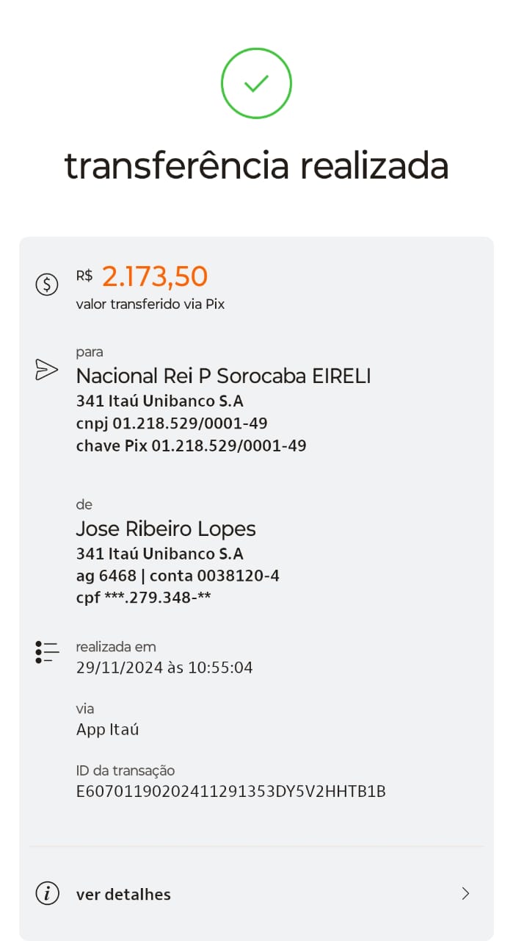
Task: Select the 29/11/2024 date and time
Action: (164, 668)
